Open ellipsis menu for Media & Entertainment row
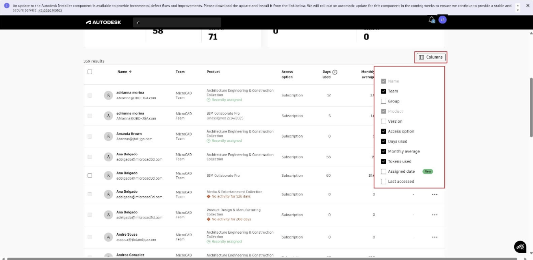 [x=435, y=194]
